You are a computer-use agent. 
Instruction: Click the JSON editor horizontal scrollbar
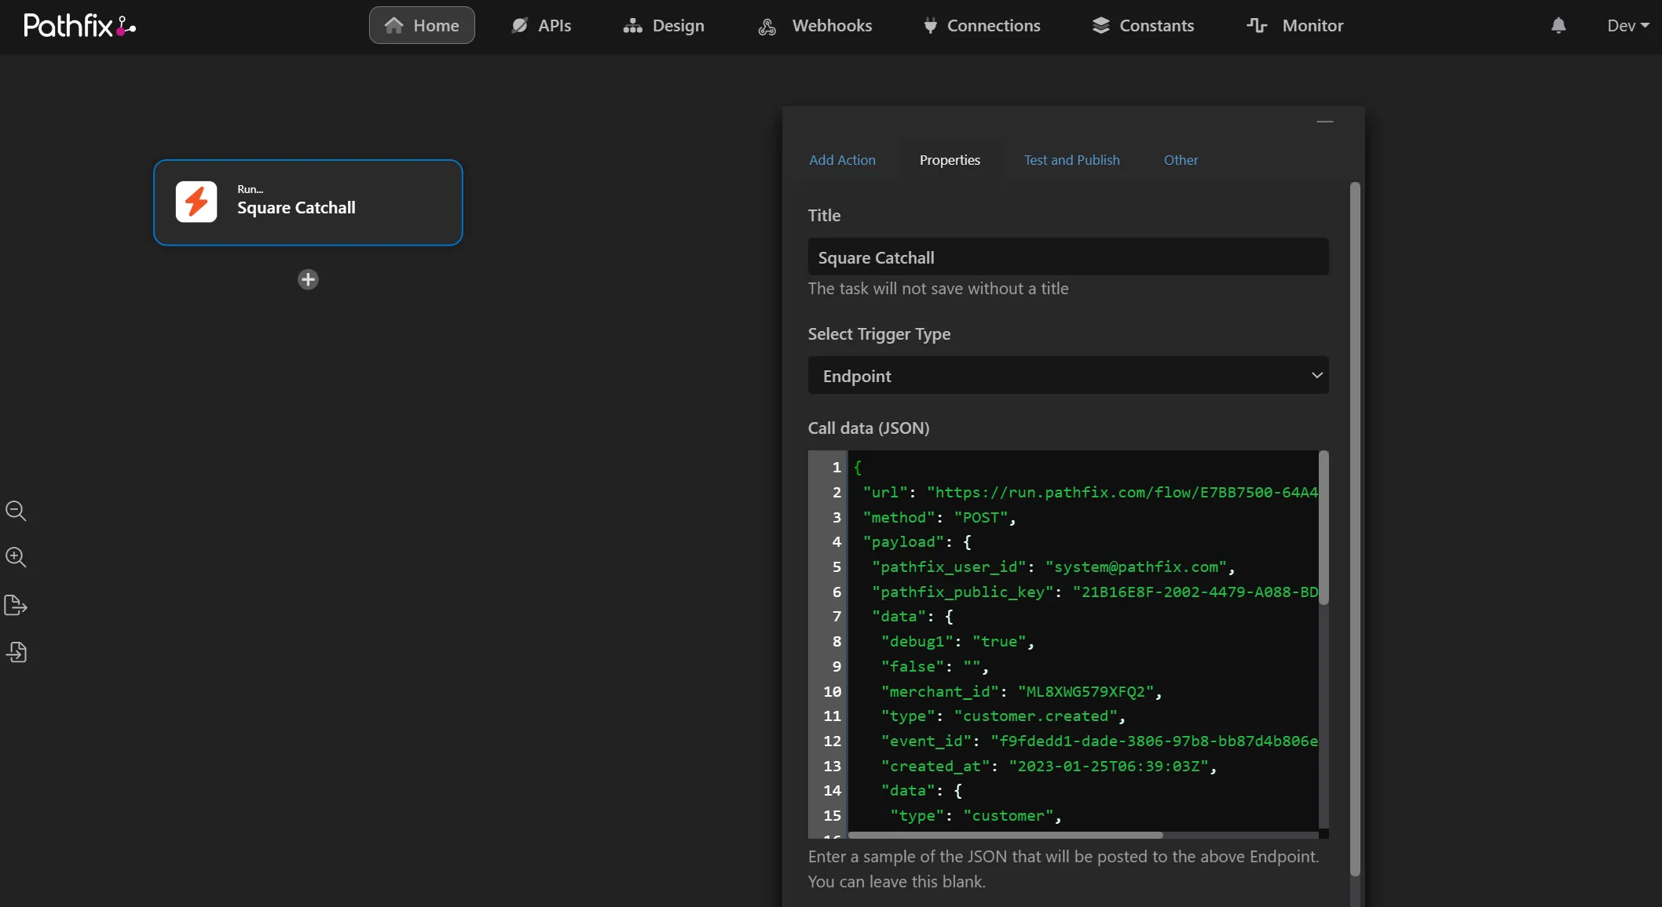tap(1005, 835)
